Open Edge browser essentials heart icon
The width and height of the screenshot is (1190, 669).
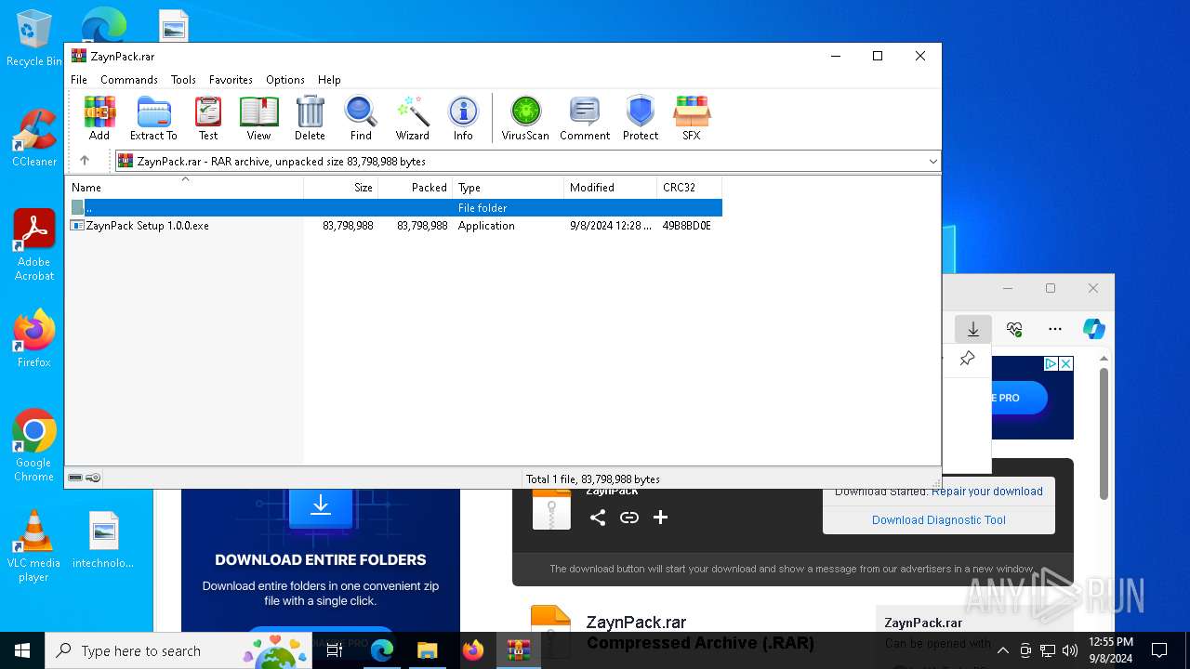pyautogui.click(x=1014, y=329)
